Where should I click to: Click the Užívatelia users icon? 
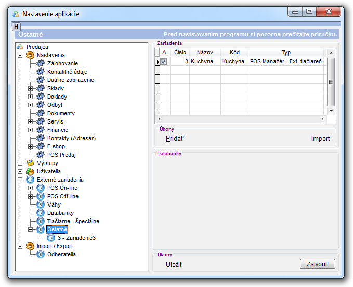tap(30, 171)
